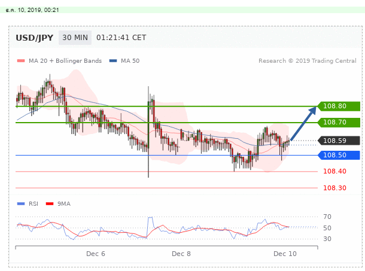
Task: Click the 108.30 support level label
Action: pos(334,188)
